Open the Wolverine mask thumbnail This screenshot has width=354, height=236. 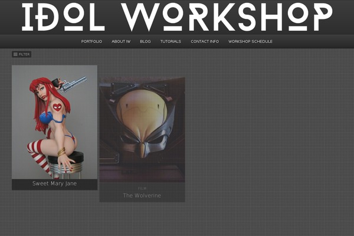[x=142, y=130]
